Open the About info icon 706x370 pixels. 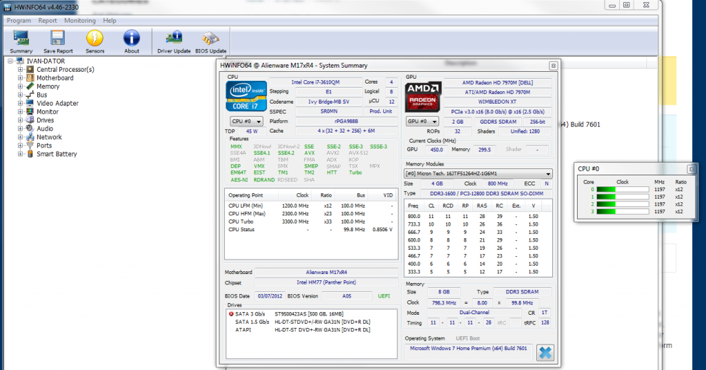[132, 39]
